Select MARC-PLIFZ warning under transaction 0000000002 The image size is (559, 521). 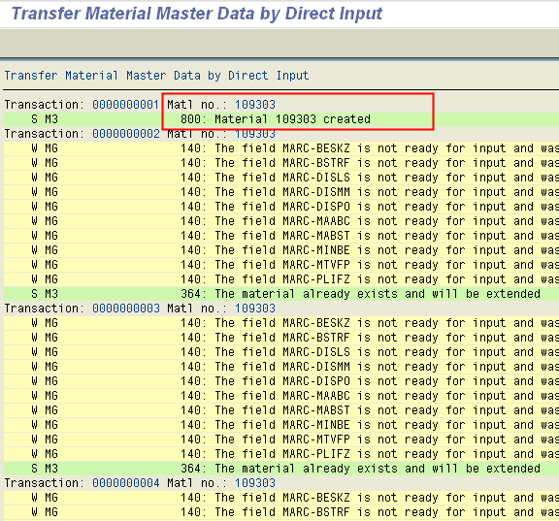pos(281,279)
